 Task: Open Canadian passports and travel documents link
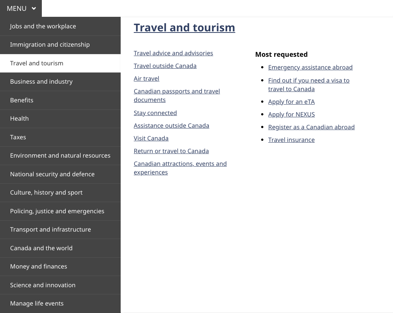(177, 96)
